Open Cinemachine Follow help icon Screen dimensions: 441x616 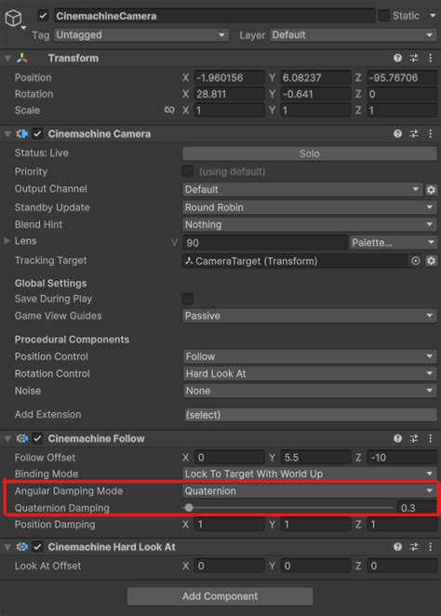[x=397, y=438]
